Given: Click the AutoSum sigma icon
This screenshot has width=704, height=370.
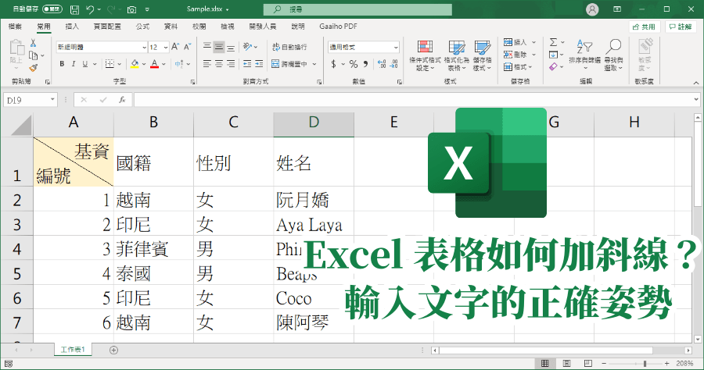Looking at the screenshot, I should tap(554, 42).
